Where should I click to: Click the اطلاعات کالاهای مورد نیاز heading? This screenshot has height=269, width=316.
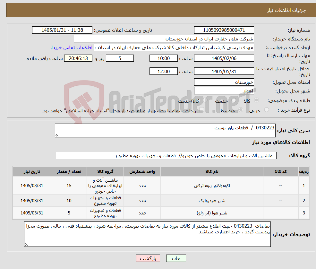click(281, 142)
